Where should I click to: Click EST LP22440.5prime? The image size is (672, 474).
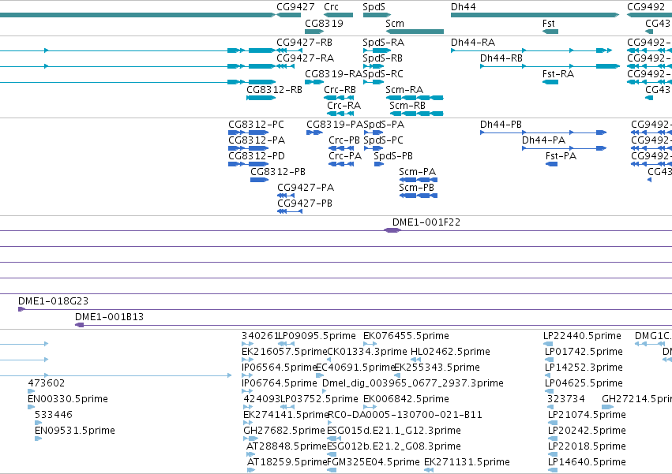548,344
